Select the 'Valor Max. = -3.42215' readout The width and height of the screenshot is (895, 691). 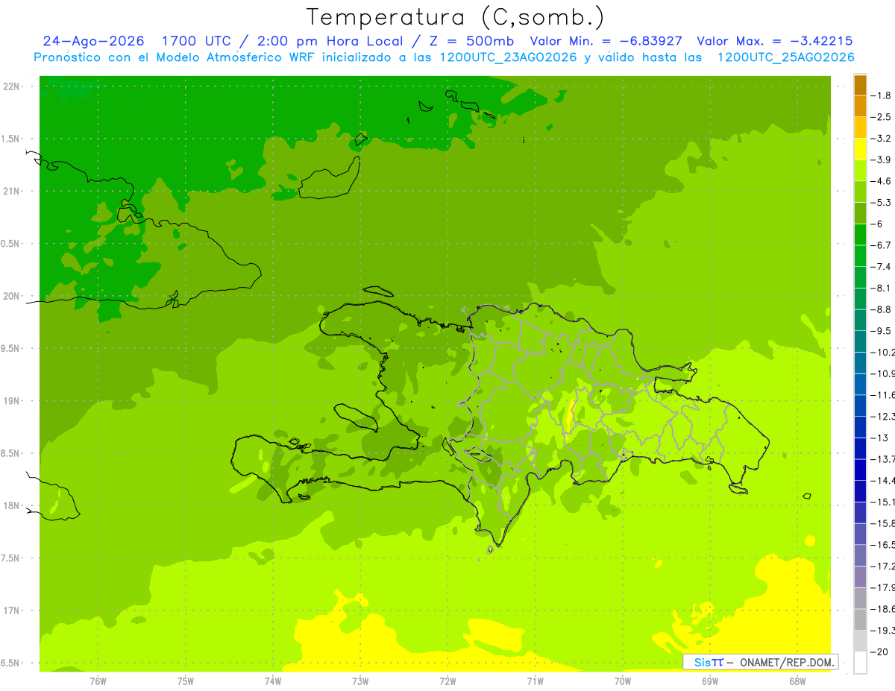(x=774, y=41)
